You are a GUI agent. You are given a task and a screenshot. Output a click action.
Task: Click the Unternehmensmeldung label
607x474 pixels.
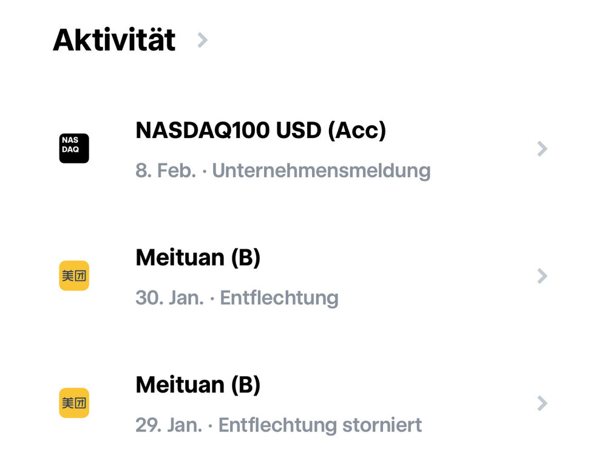[321, 171]
